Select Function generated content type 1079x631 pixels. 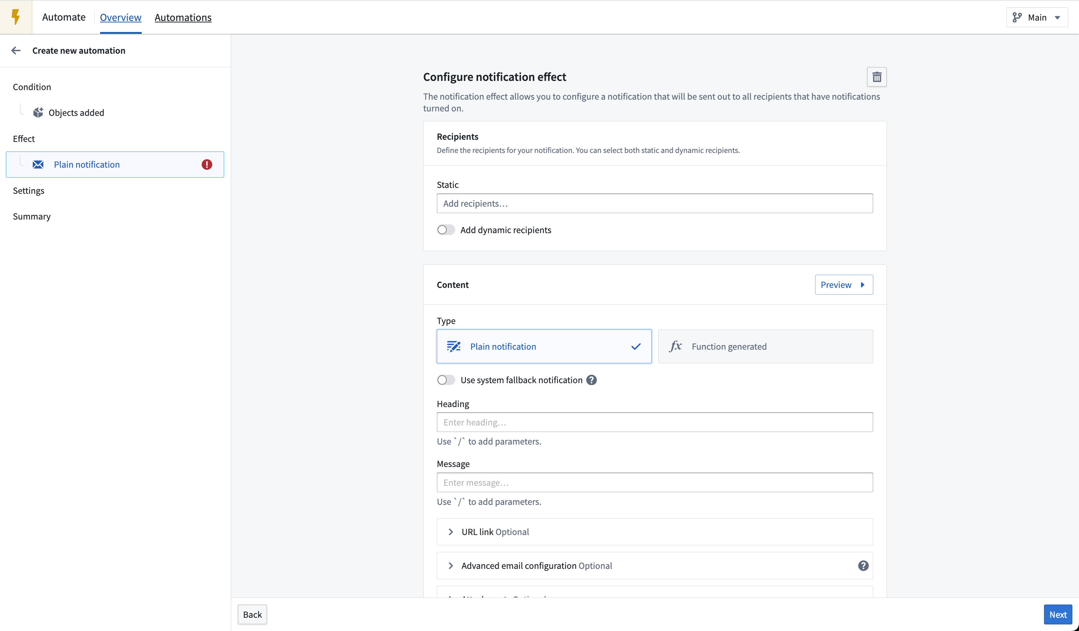pyautogui.click(x=765, y=346)
